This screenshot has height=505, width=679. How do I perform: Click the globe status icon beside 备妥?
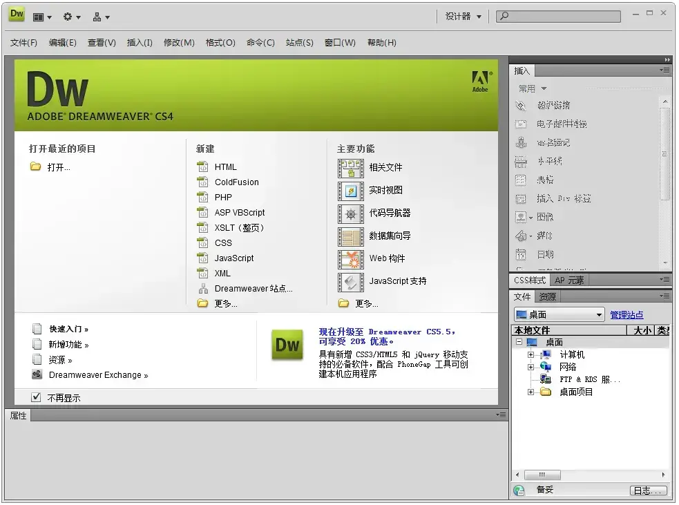click(519, 490)
